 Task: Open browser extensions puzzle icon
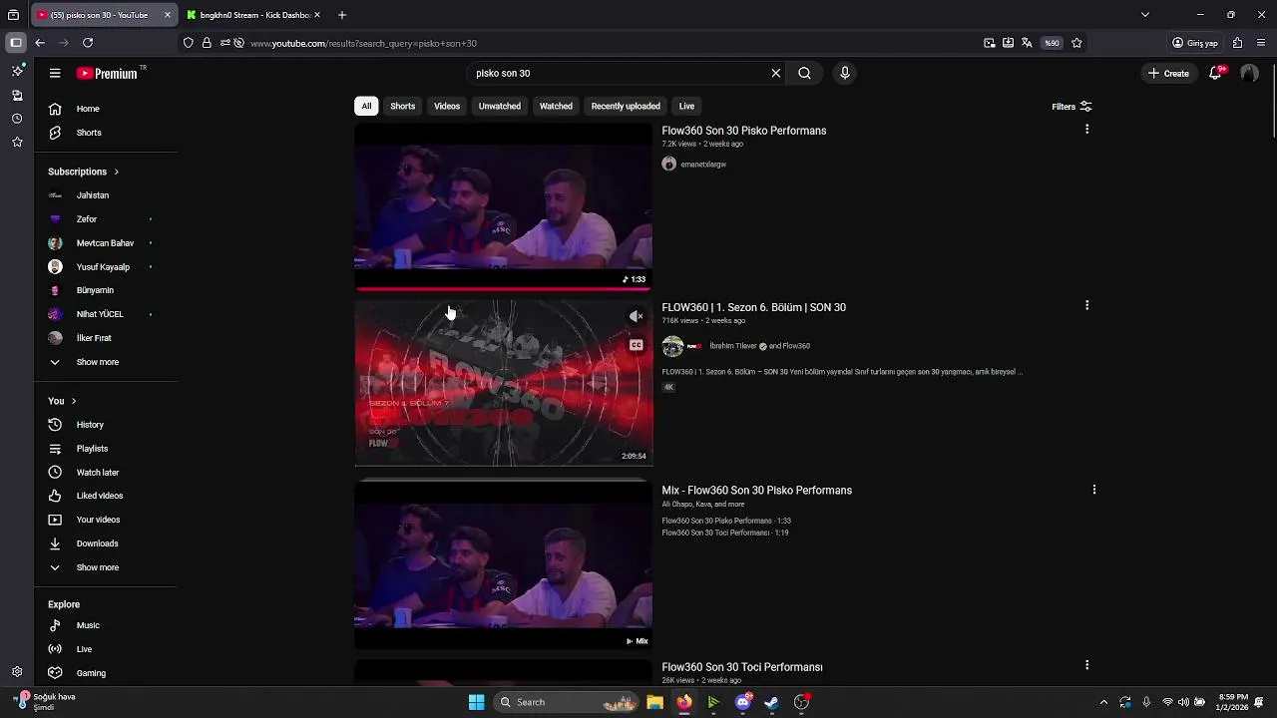[1237, 43]
